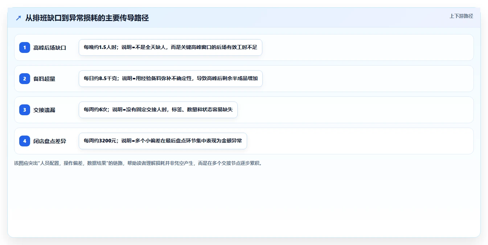488x245 pixels.
Task: Click the step 4 number badge
Action: tap(25, 141)
